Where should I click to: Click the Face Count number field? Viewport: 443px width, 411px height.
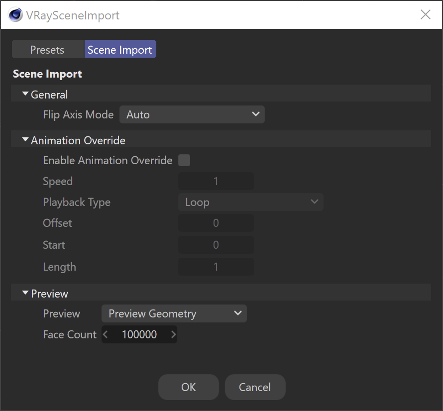(139, 334)
